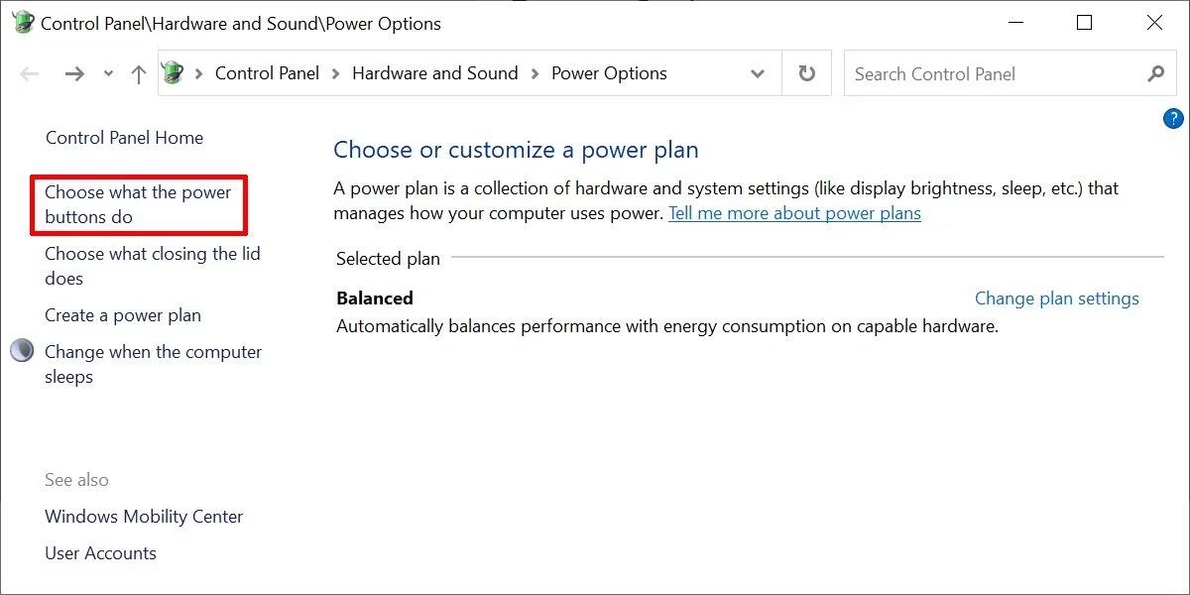The width and height of the screenshot is (1190, 595).
Task: Open the recent locations dropdown arrow
Action: pos(108,74)
